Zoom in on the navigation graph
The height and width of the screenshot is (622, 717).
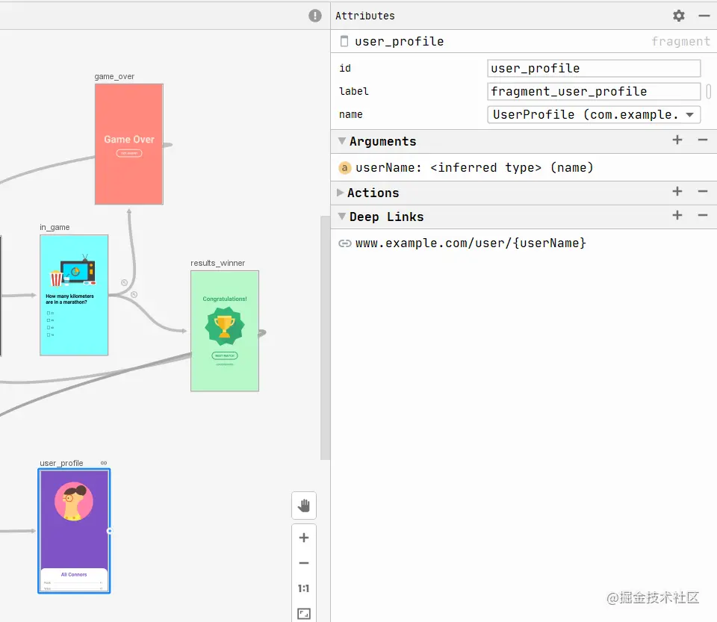tap(304, 538)
